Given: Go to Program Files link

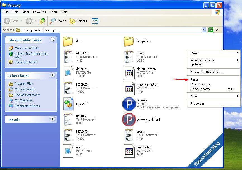Looking at the screenshot, I should tap(24, 84).
